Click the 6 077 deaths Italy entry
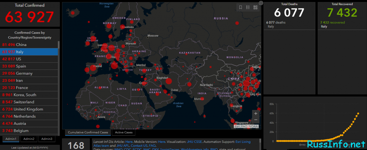Viewport: 367px width, 150px height. pos(289,25)
